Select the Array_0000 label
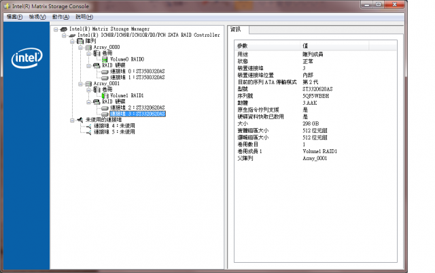435x273 pixels. click(x=107, y=47)
